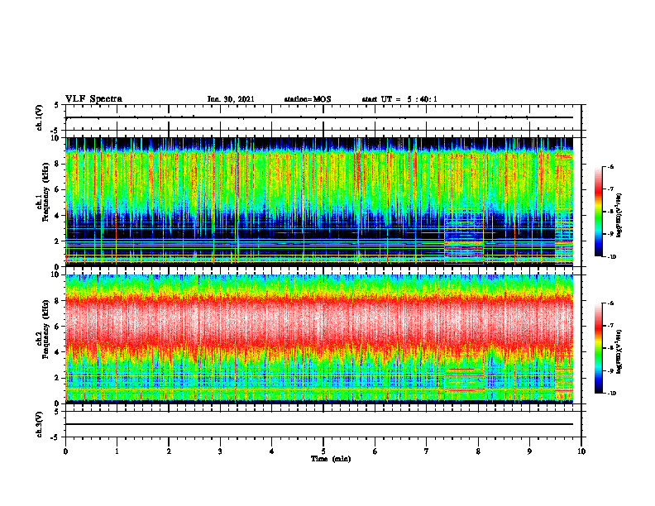This screenshot has width=655, height=506.
Task: Click time axis tick label "2"
Action: coord(169,451)
